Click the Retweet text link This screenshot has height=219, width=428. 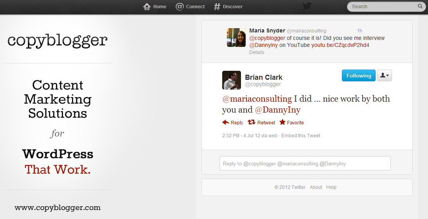[x=266, y=123]
